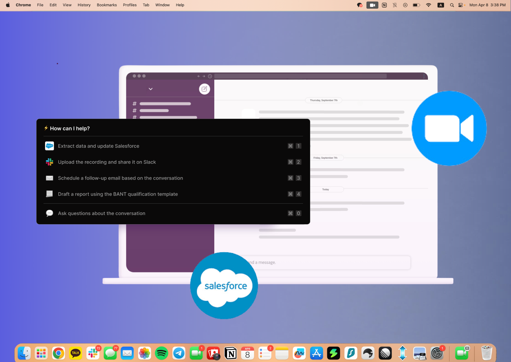
Task: Click the speech bubble icon for questions
Action: click(49, 213)
